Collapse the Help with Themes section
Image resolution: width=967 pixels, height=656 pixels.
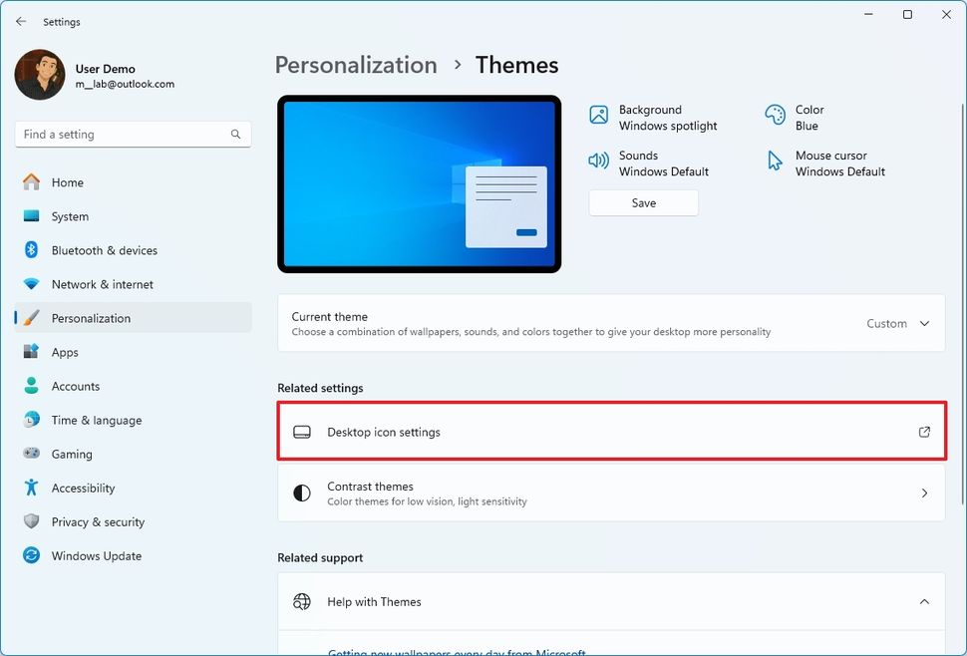coord(923,601)
